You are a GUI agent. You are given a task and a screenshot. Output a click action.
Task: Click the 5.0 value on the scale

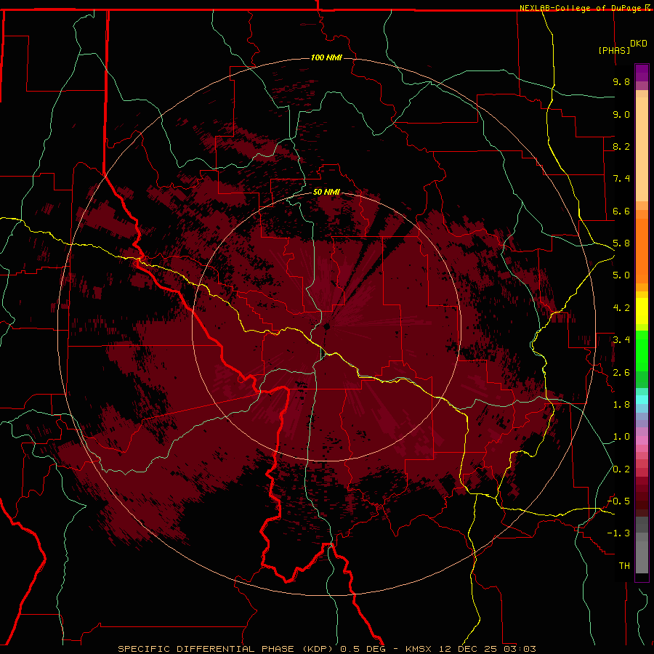(x=621, y=275)
